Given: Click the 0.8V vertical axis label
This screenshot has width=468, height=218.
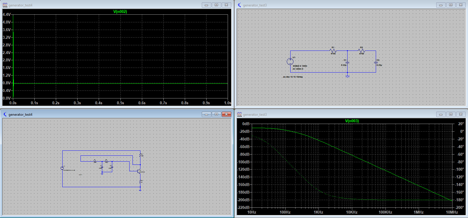Looking at the screenshot, I should pyautogui.click(x=6, y=83).
